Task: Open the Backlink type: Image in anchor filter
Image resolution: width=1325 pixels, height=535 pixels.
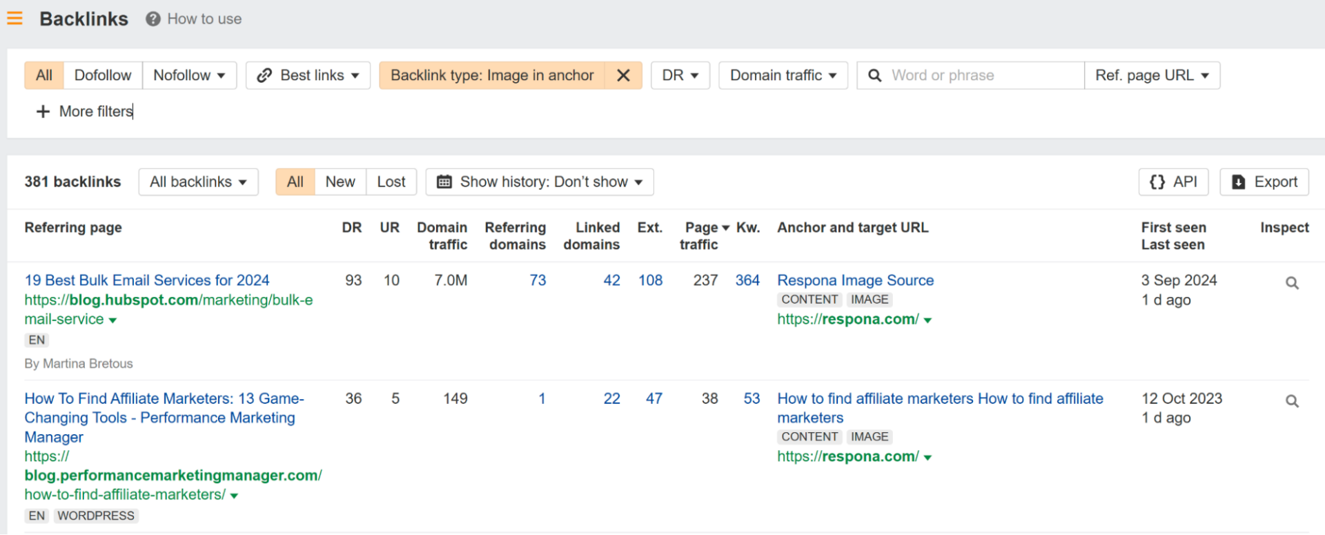Action: [492, 75]
